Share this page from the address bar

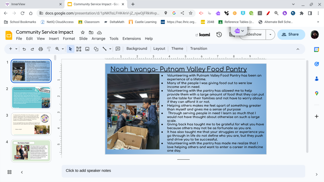click(182, 13)
